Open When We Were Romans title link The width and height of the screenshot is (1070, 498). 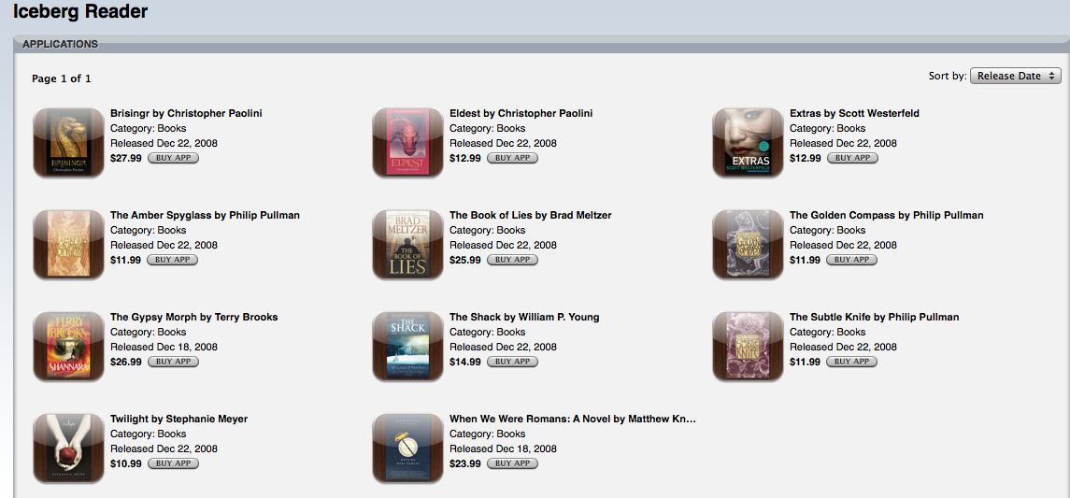[x=573, y=419]
